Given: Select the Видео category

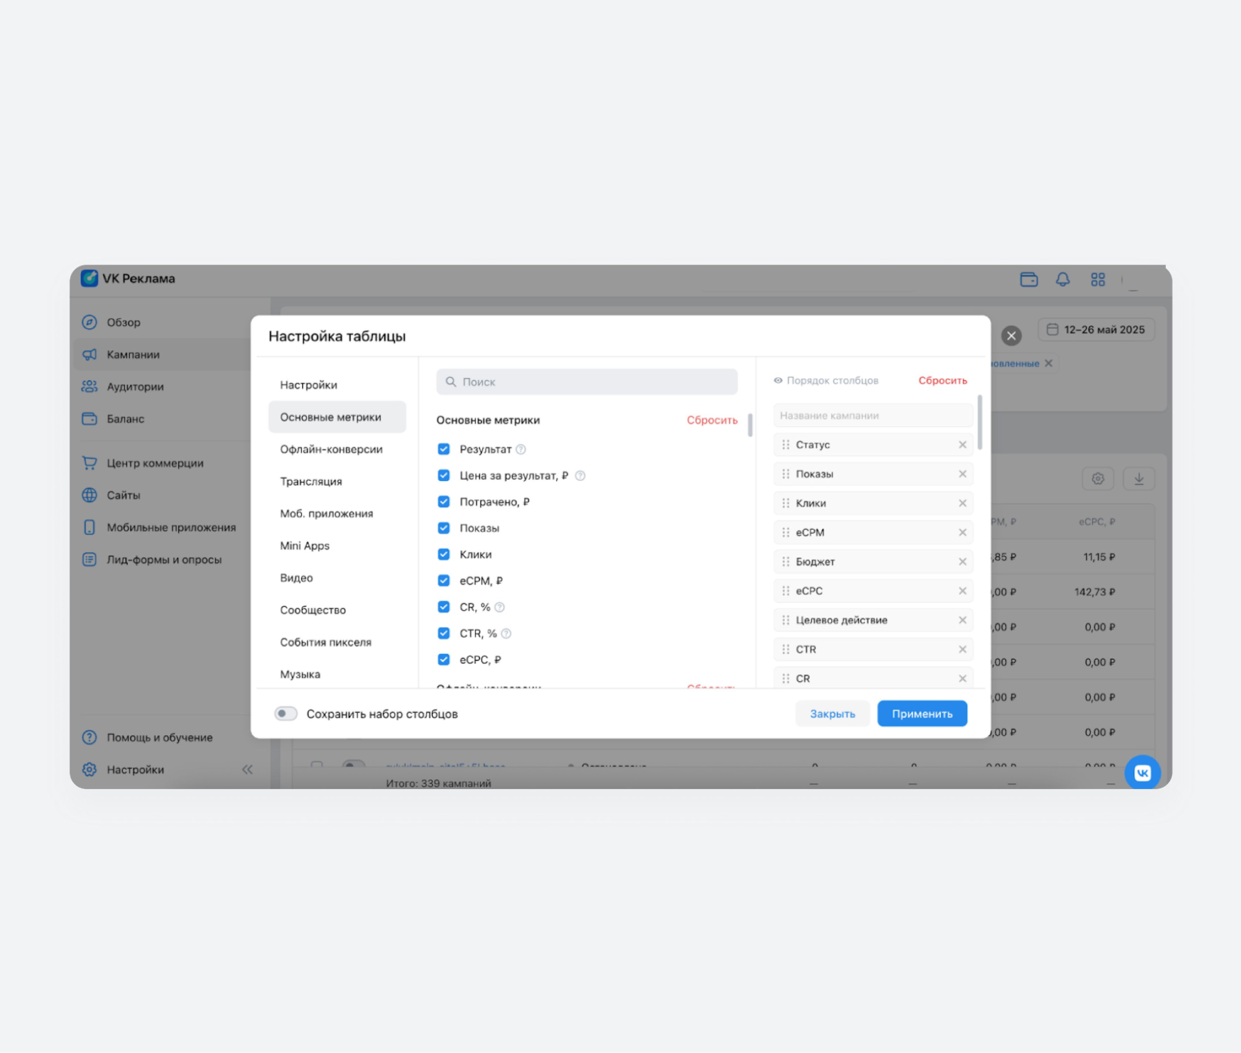Looking at the screenshot, I should click(x=337, y=578).
